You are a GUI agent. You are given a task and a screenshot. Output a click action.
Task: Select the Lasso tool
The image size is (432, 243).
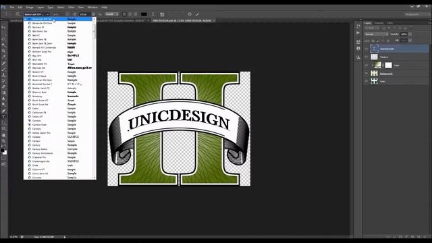3,39
